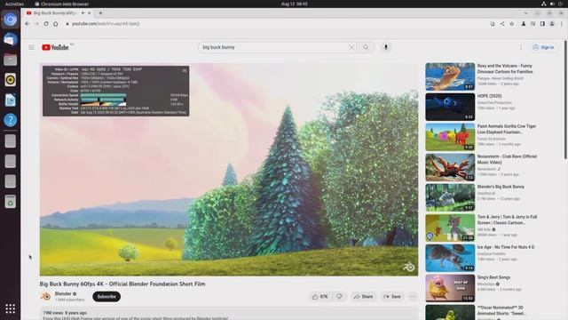Open Rexy and the Volcano thumbnail
This screenshot has width=568, height=320.
(450, 76)
